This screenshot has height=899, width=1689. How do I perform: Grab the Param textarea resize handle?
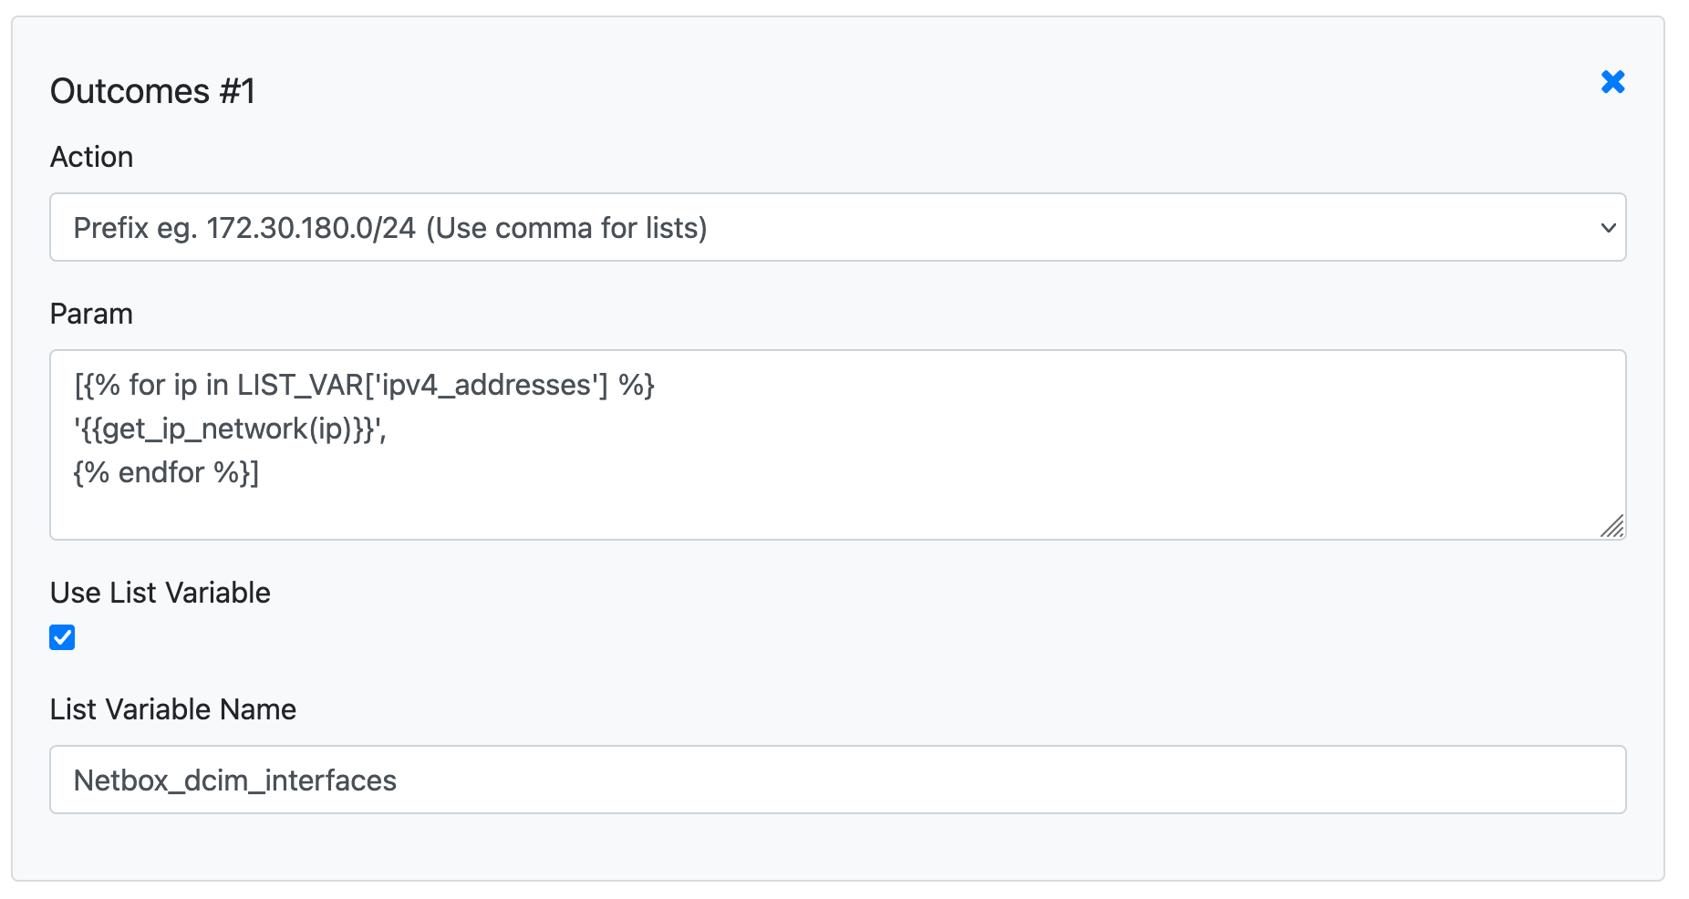point(1612,526)
